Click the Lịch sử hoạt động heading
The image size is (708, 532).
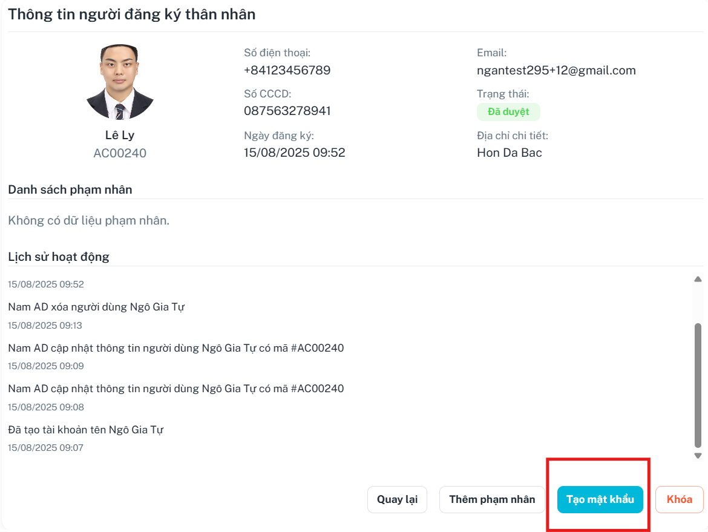(59, 257)
